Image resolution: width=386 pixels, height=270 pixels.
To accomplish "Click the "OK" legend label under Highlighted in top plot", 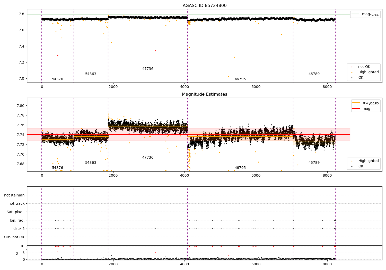I will pyautogui.click(x=361, y=78).
